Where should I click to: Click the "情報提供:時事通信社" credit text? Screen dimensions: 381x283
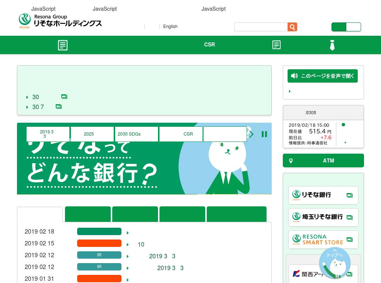pos(308,143)
